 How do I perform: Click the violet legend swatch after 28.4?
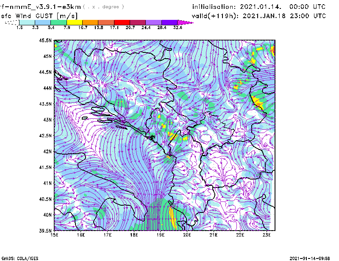(x=169, y=22)
